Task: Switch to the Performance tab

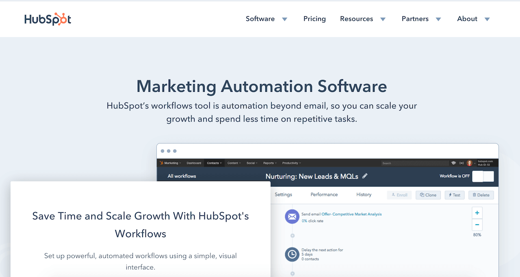Action: [x=324, y=195]
